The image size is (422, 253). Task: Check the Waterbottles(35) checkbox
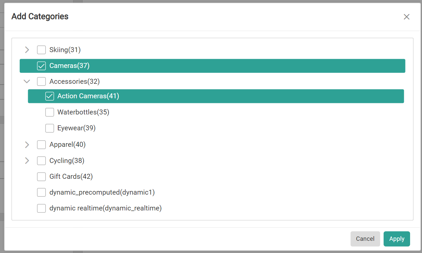pyautogui.click(x=49, y=112)
